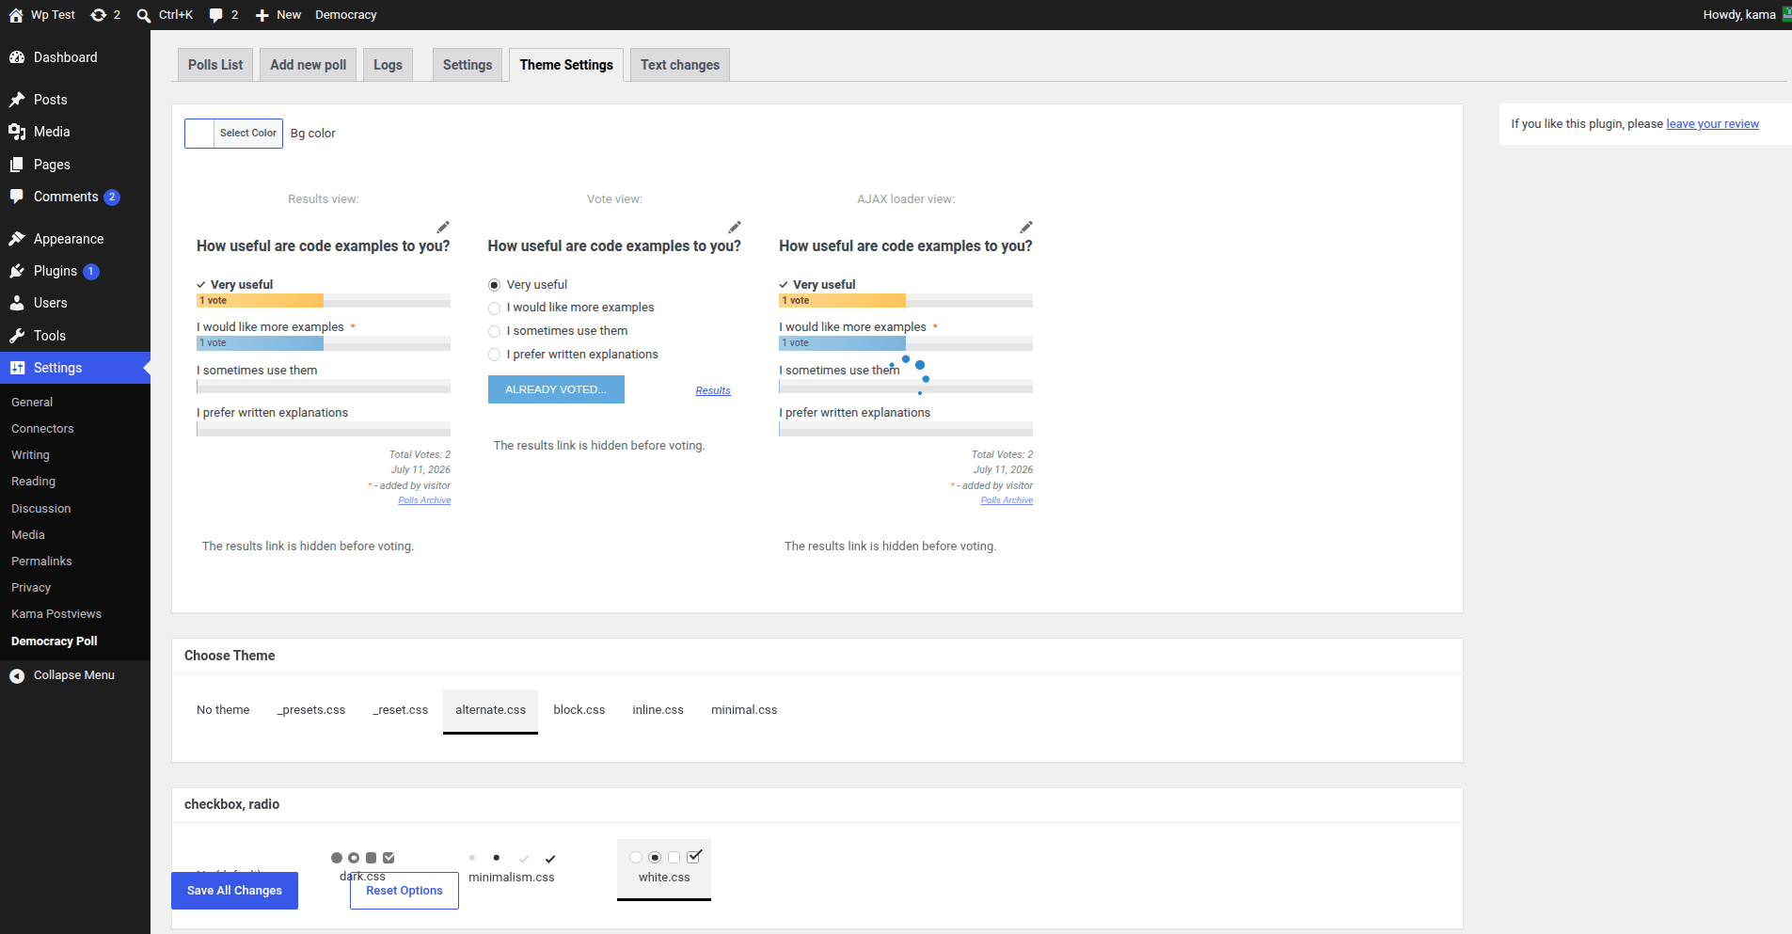1792x934 pixels.
Task: Open Plugins plug icon in sidebar
Action: click(x=17, y=271)
